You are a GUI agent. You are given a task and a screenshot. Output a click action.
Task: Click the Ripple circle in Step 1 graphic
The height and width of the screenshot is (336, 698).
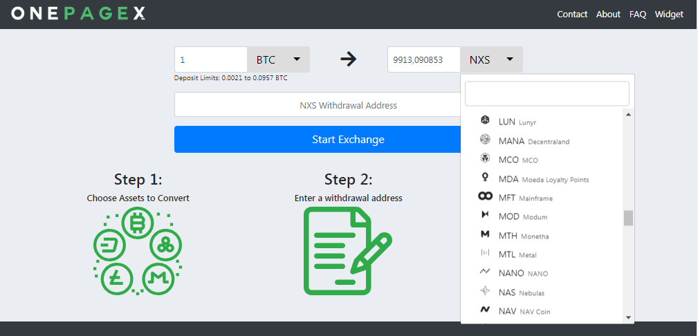click(x=165, y=245)
